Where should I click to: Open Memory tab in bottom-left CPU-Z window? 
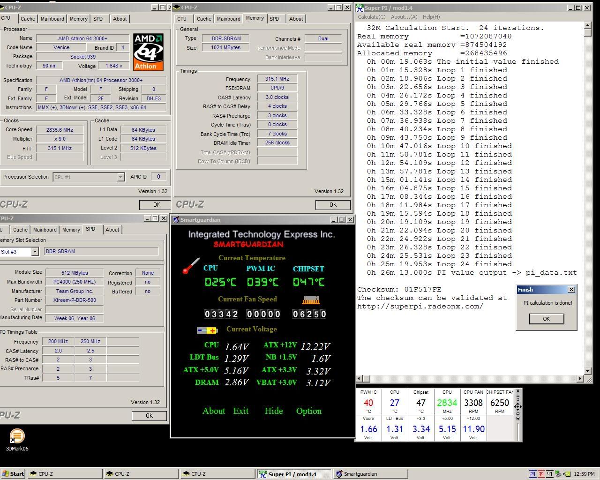[71, 230]
